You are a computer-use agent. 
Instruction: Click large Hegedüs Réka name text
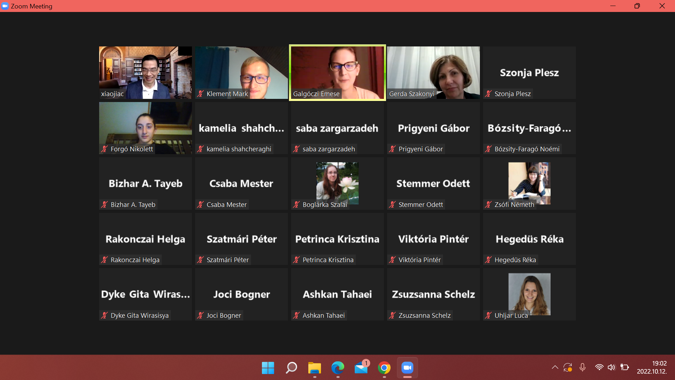529,239
